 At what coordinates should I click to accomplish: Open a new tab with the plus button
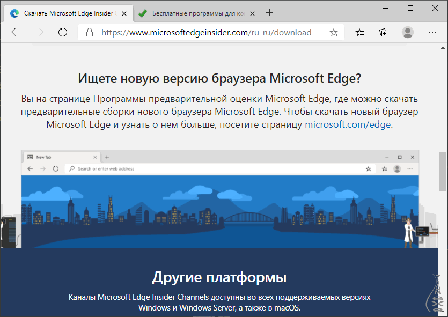click(x=269, y=13)
